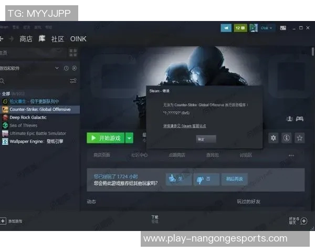Open the Steam support site link
Image resolution: width=315 pixels, height=252 pixels.
184,126
